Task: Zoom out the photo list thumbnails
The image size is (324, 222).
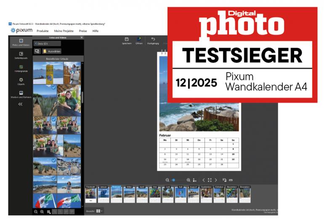Action: click(36, 211)
